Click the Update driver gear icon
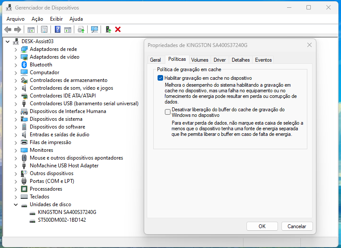The width and height of the screenshot is (341, 248). 81,30
